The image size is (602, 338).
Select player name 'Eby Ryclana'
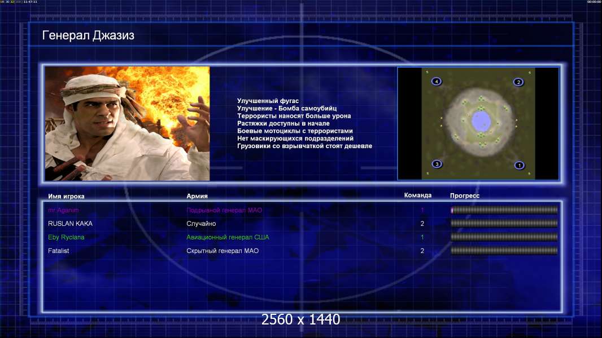coord(66,237)
